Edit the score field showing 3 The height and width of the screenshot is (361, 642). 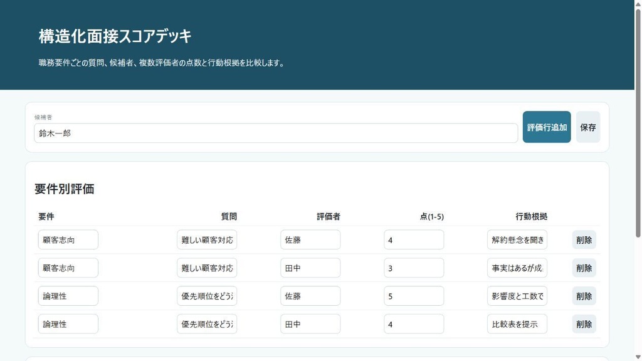coord(414,268)
